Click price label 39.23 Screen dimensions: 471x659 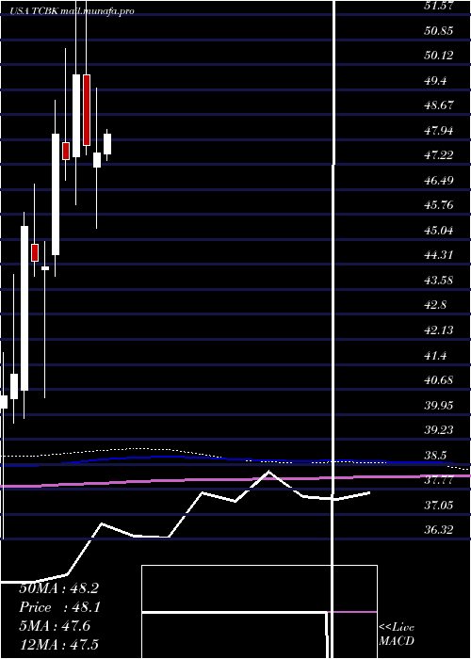[x=440, y=430]
